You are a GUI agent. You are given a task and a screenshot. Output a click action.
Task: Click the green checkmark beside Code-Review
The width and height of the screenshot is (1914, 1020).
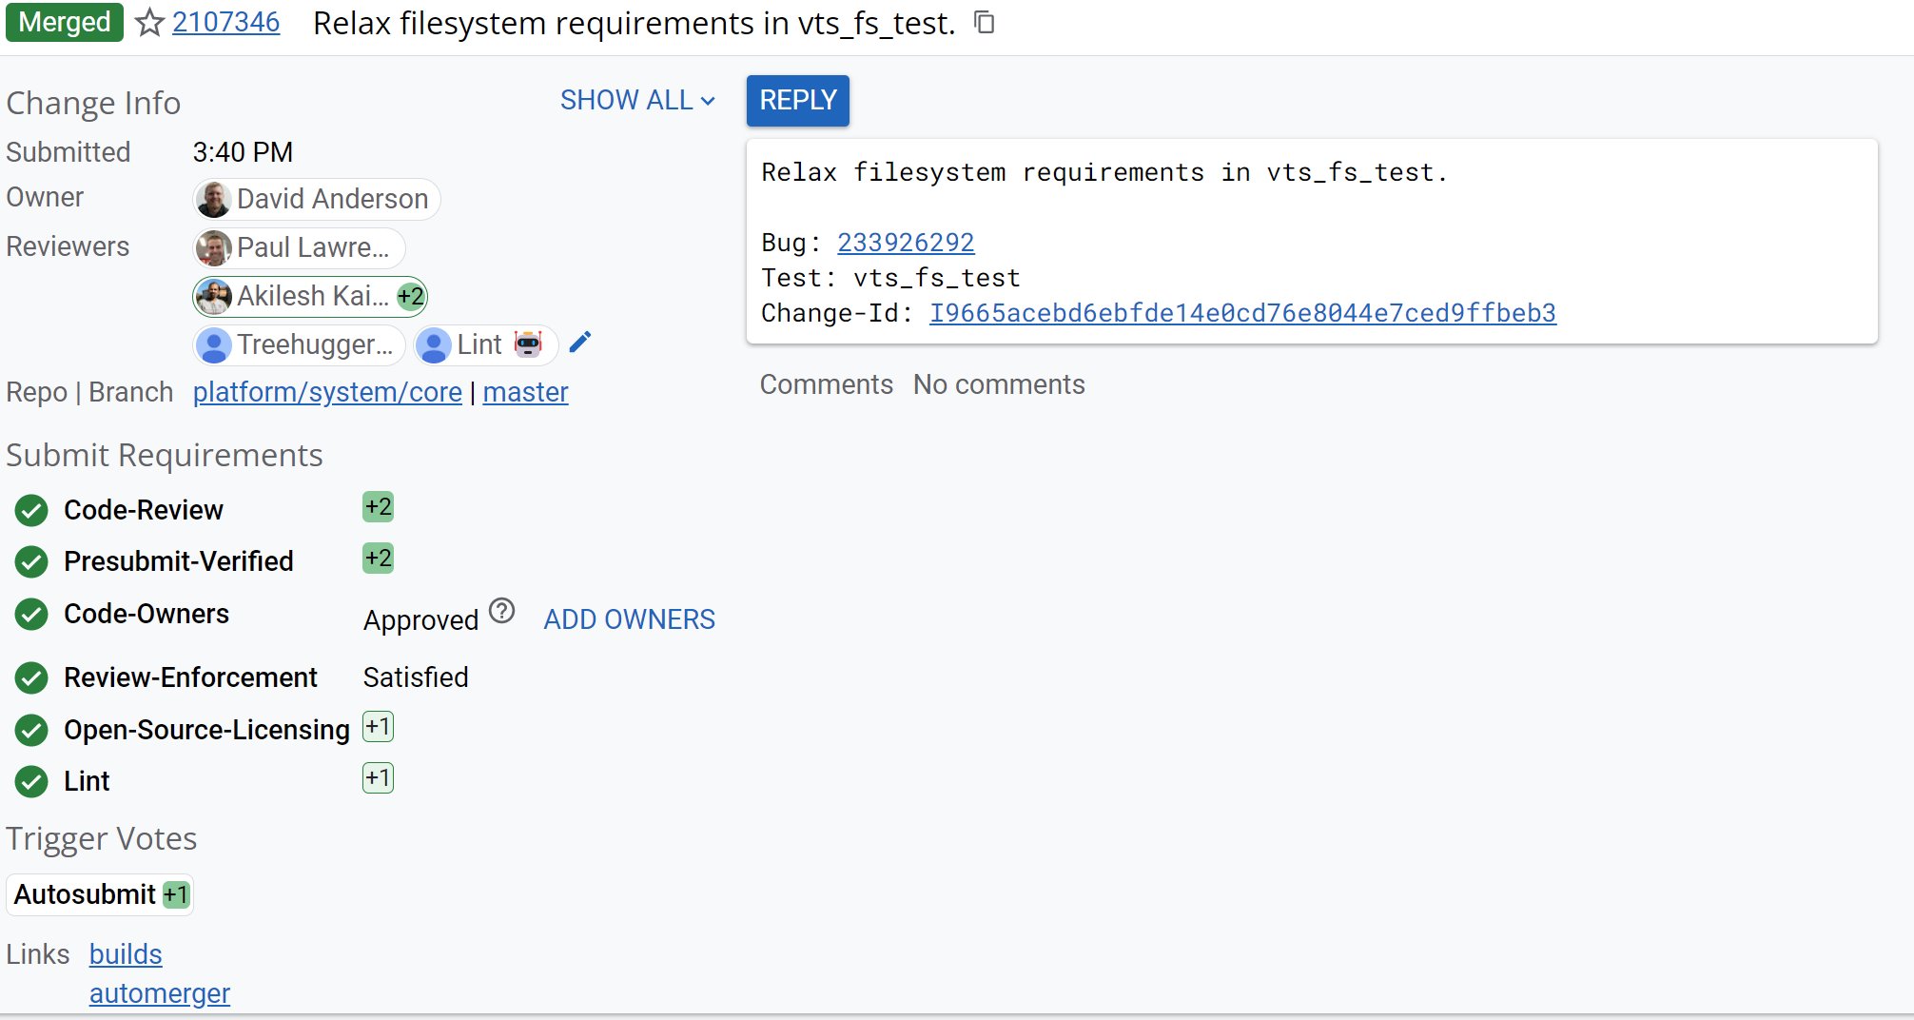click(30, 510)
